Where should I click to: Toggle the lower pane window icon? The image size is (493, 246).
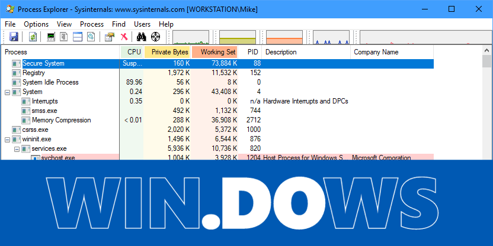pyautogui.click(x=78, y=37)
